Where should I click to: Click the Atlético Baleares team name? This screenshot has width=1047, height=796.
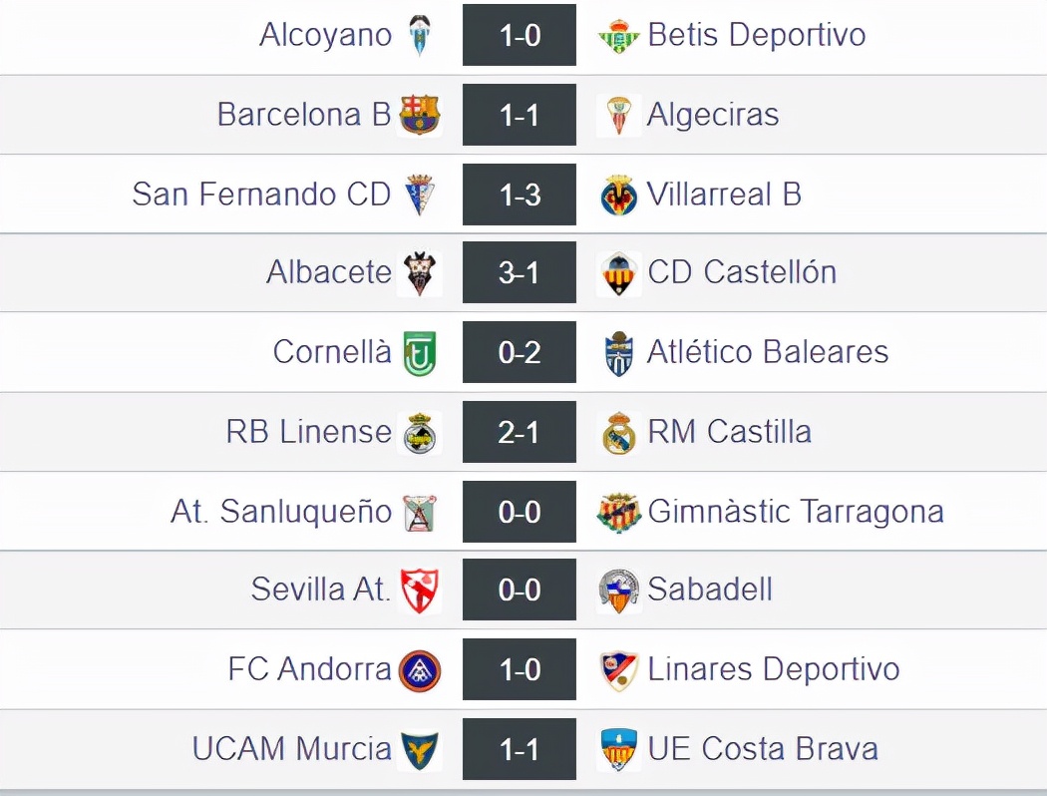[x=768, y=352]
